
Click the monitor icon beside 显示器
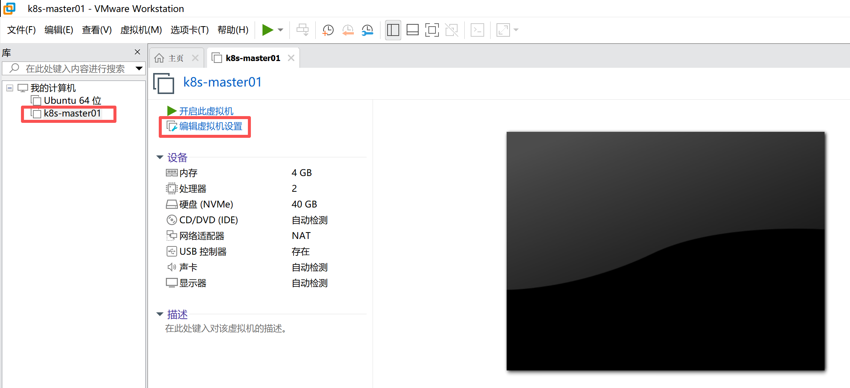pyautogui.click(x=171, y=283)
